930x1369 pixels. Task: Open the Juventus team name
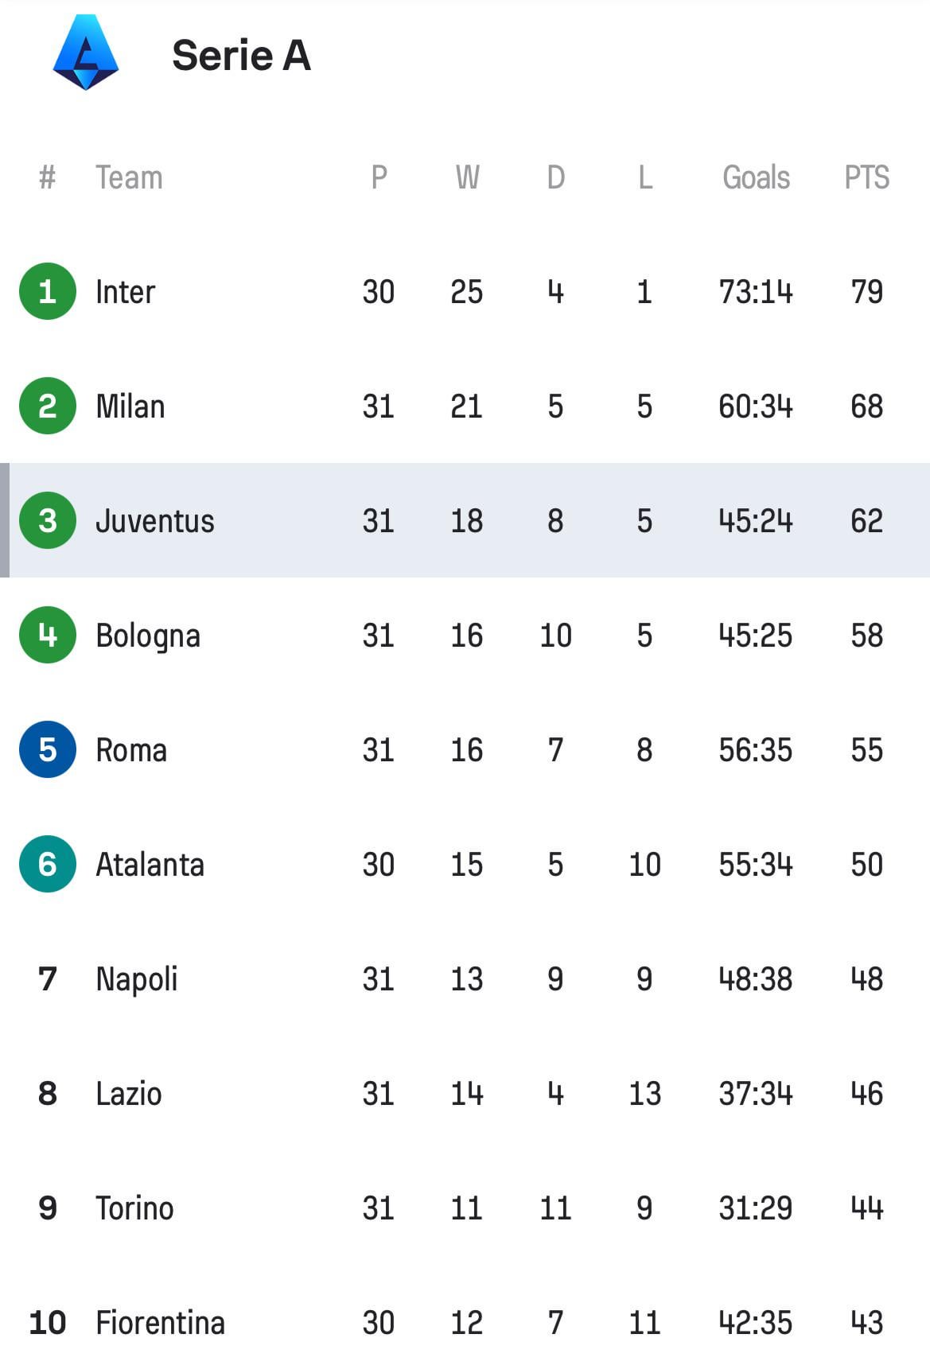click(x=155, y=521)
